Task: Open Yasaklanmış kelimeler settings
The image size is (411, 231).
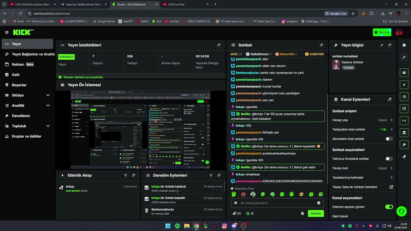Action: coord(363,177)
